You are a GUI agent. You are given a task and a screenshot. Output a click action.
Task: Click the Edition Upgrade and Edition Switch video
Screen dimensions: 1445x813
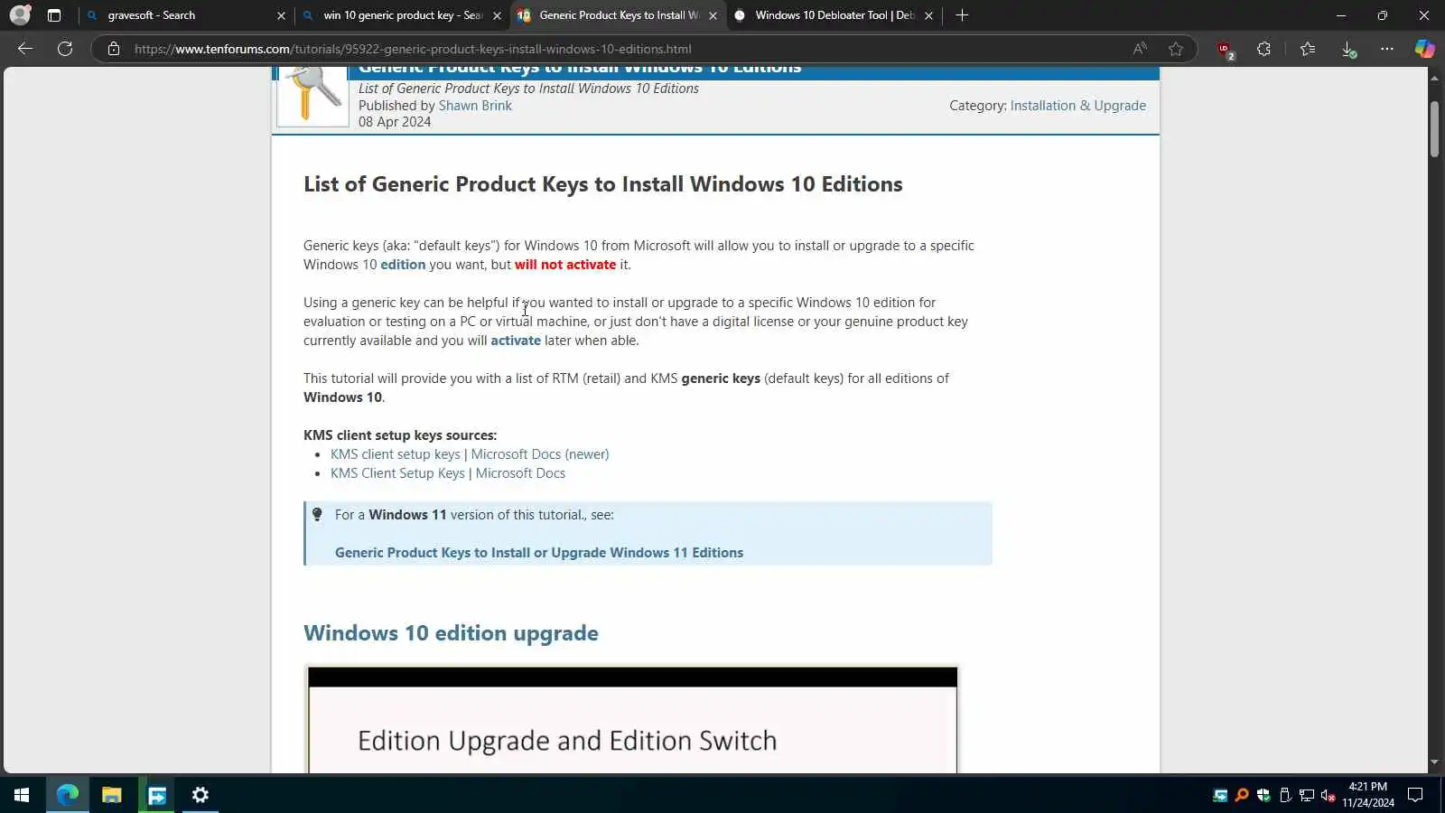tap(632, 720)
